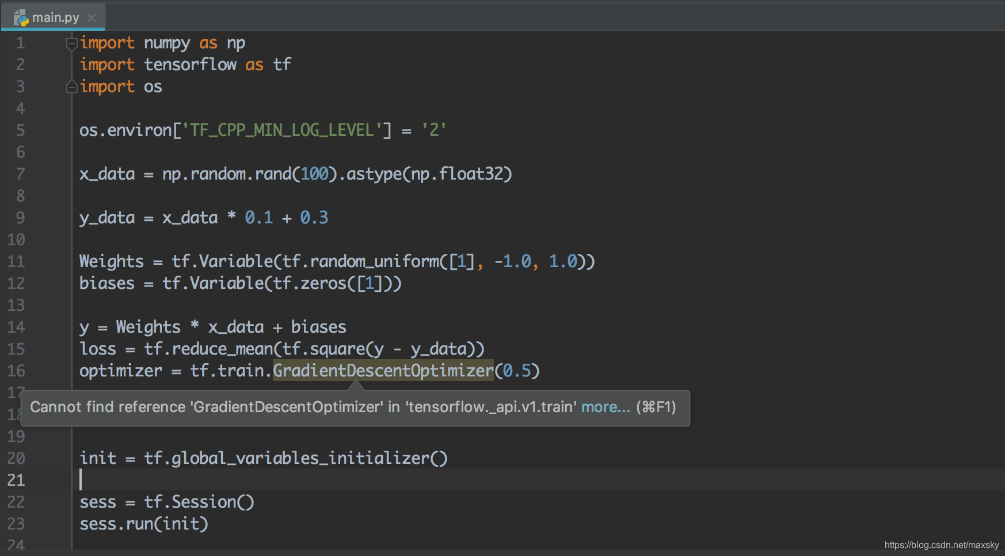Click learning rate '0.5' on line 16
Screen dimensions: 1005x556
pyautogui.click(x=517, y=371)
